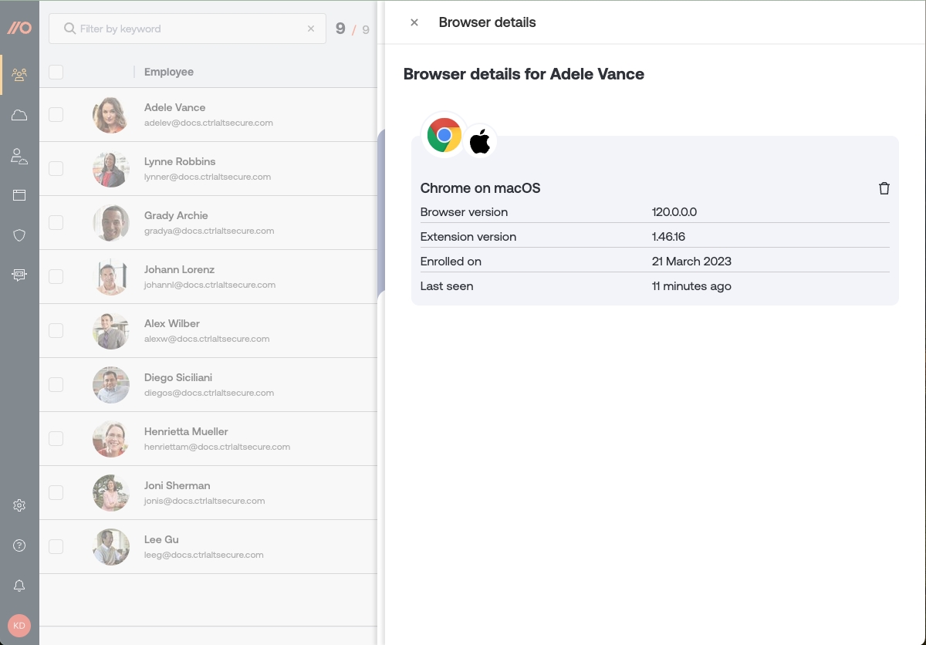Open settings with the gear icon
Viewport: 926px width, 645px height.
click(19, 505)
